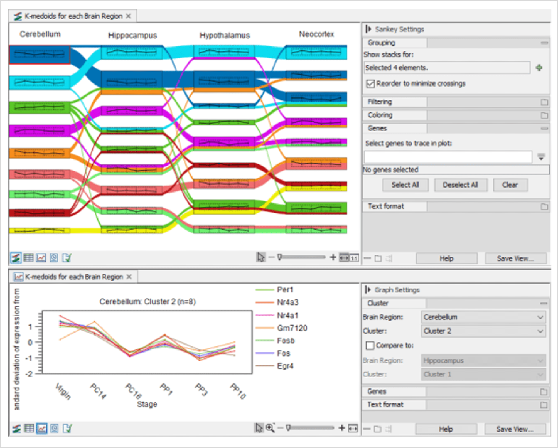Click the fourth view icon in top panel toolbar
558x448 pixels.
click(54, 258)
